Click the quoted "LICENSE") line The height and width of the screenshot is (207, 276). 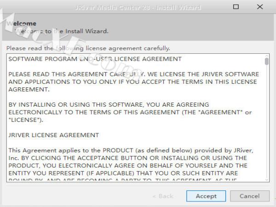(26, 120)
